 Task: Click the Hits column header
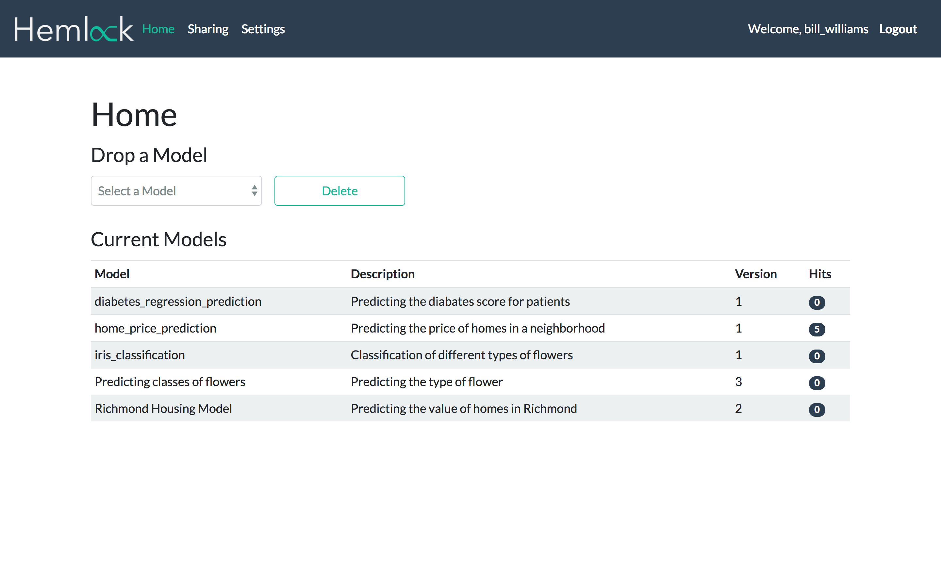[820, 274]
